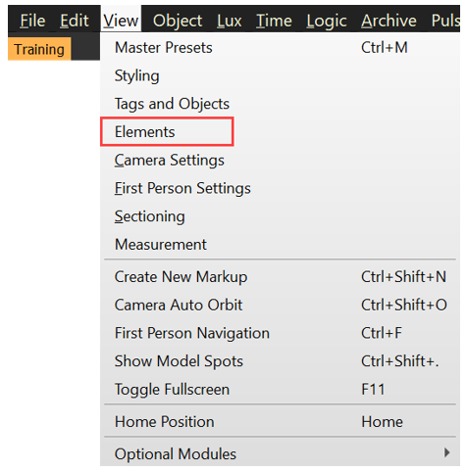The height and width of the screenshot is (472, 467).
Task: Expand the Optional Modules submenu arrow
Action: pyautogui.click(x=446, y=452)
